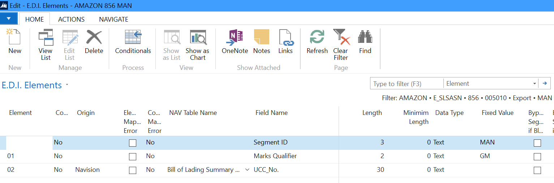Toggle Bypass Segment checkbox in MAN row
The height and width of the screenshot is (183, 554).
tap(537, 143)
